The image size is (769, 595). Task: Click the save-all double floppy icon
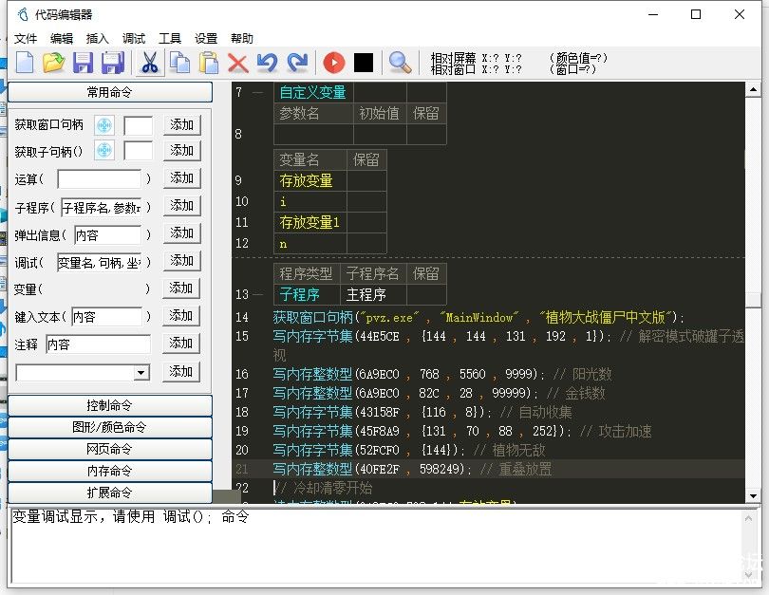click(x=113, y=63)
